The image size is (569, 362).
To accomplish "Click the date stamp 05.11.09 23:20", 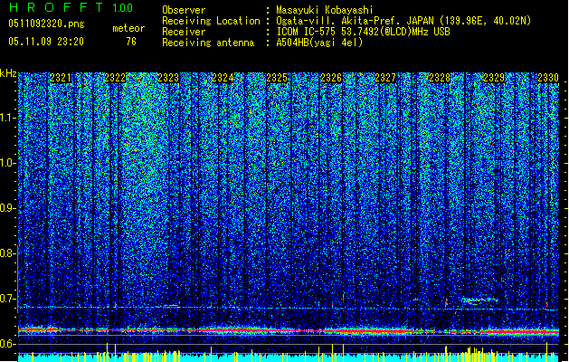I will click(x=46, y=42).
